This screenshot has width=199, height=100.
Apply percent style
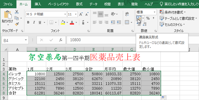[148, 18]
